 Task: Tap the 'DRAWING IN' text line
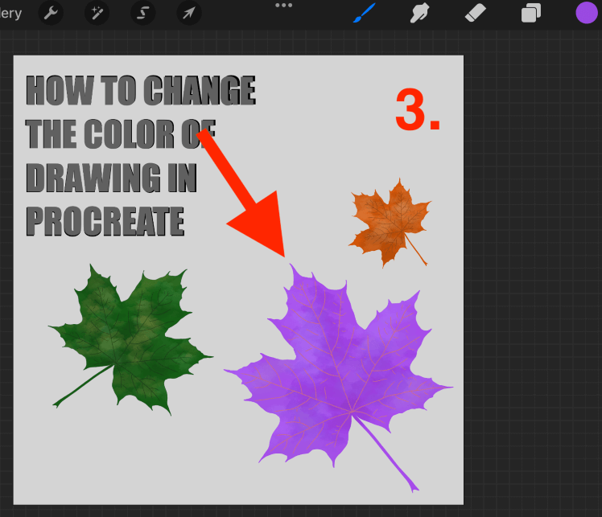click(x=111, y=178)
